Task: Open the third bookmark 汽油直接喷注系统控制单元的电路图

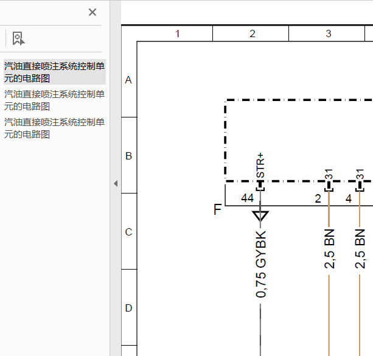Action: click(x=55, y=128)
